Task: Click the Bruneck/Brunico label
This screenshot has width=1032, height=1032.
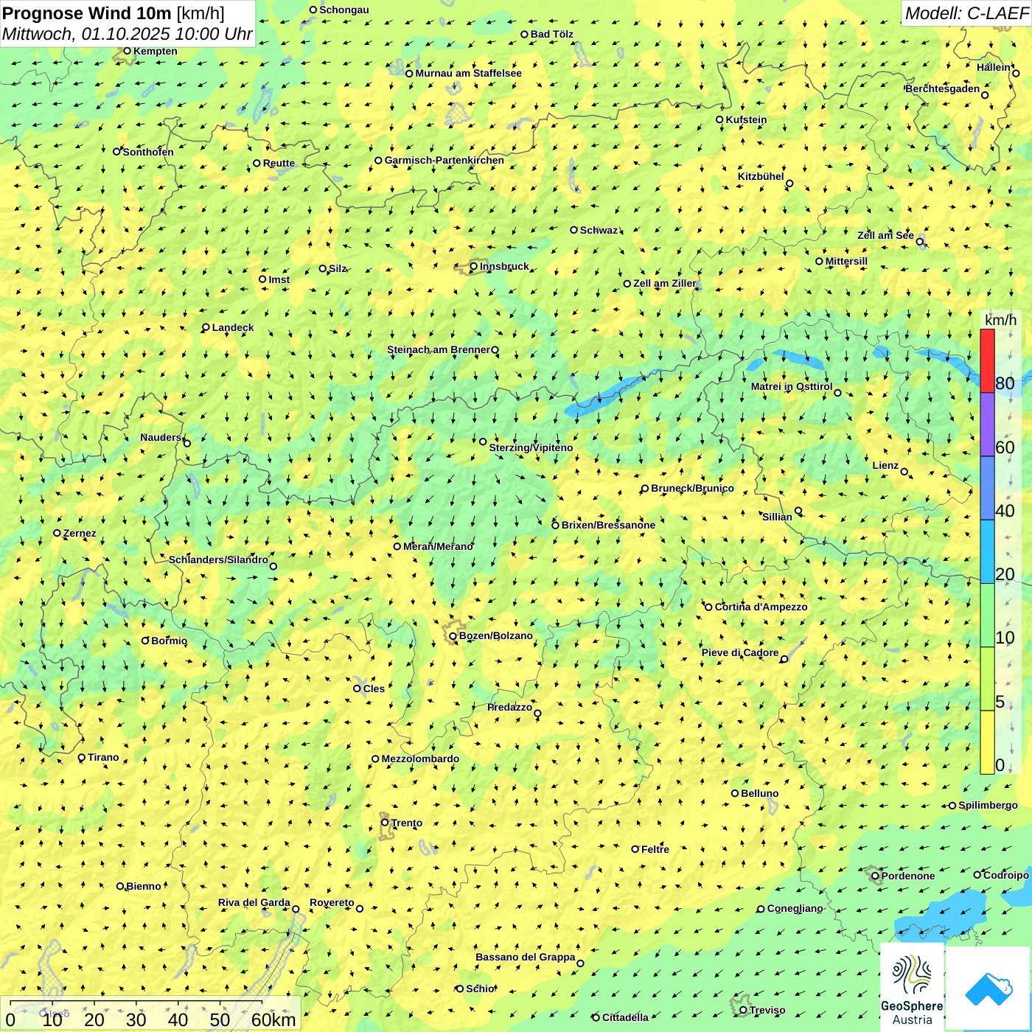Action: click(692, 488)
